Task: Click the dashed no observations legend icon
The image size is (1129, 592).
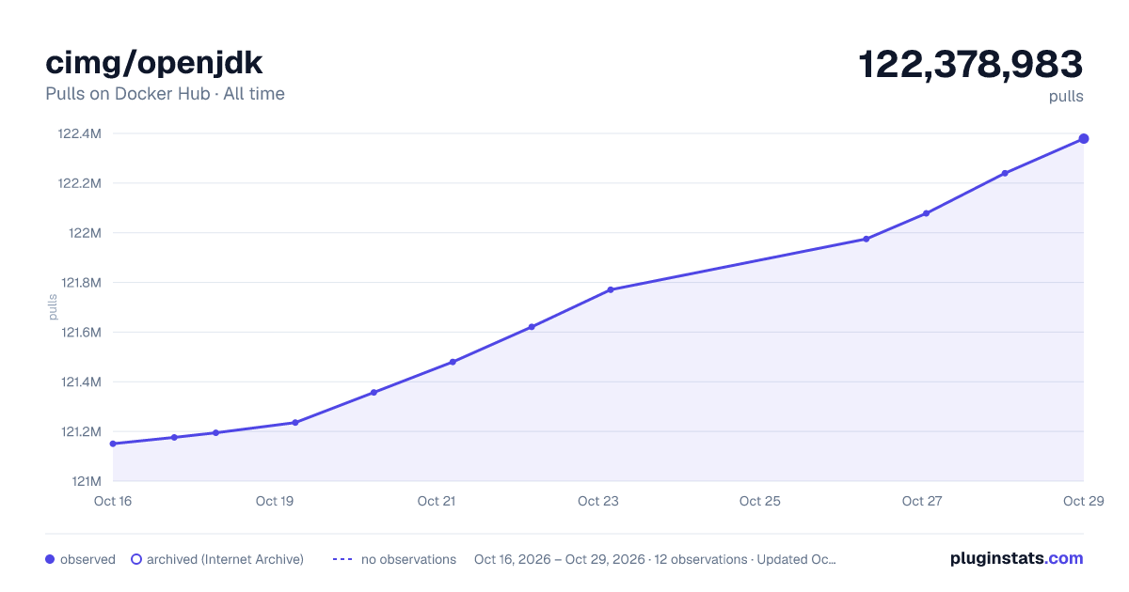Action: (x=342, y=559)
